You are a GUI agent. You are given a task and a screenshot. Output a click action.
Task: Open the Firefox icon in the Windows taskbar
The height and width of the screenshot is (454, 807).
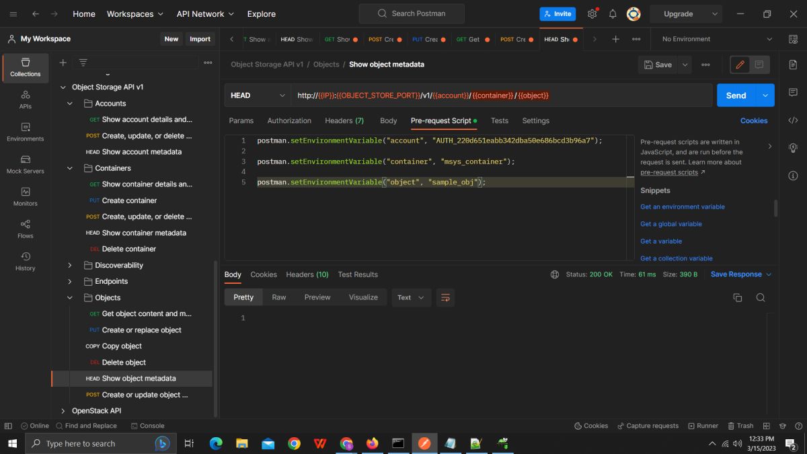click(373, 443)
